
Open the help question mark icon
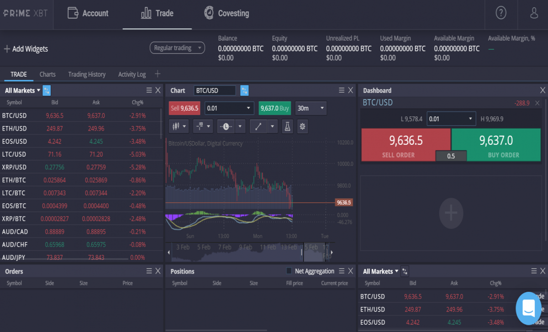(x=501, y=13)
